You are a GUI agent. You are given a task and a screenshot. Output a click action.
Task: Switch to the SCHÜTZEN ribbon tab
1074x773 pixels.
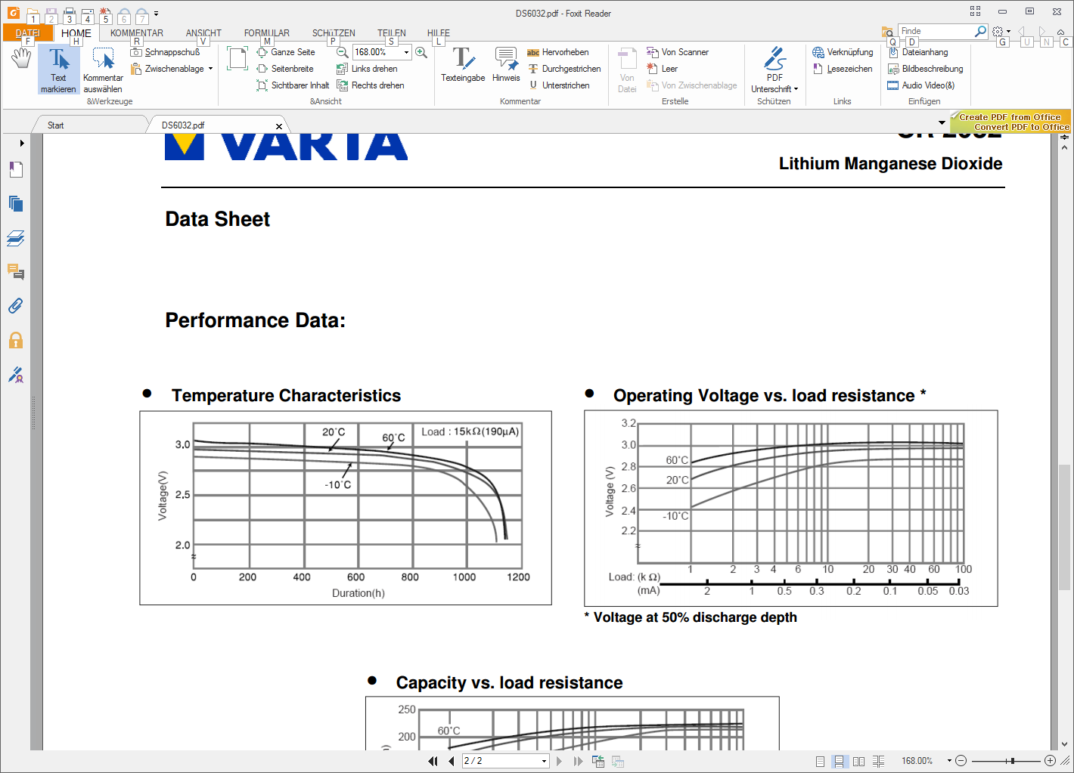tap(334, 33)
